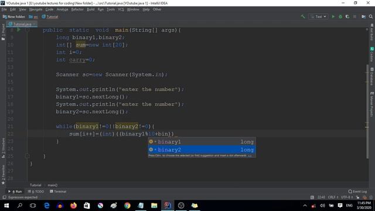Image resolution: width=375 pixels, height=211 pixels.
Task: Click the fold end marker near closing brace
Action: coord(28,156)
